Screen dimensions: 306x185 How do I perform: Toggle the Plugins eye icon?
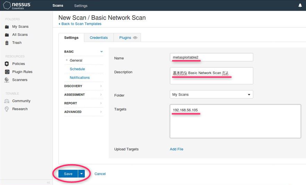click(x=135, y=37)
